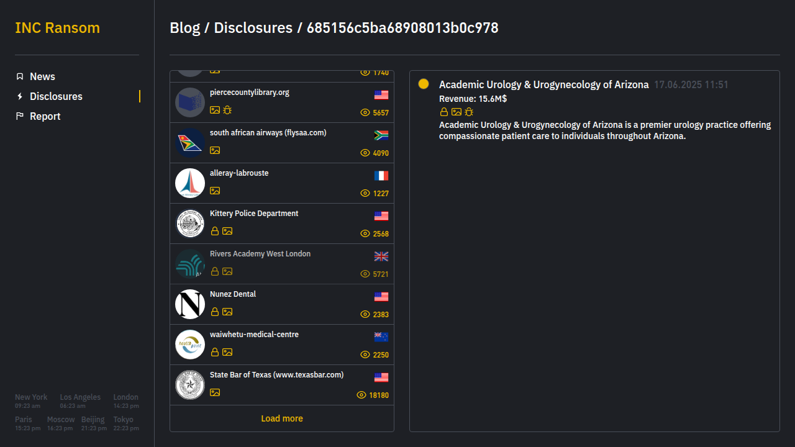Image resolution: width=795 pixels, height=447 pixels.
Task: Click the Report flag icon
Action: pos(20,116)
